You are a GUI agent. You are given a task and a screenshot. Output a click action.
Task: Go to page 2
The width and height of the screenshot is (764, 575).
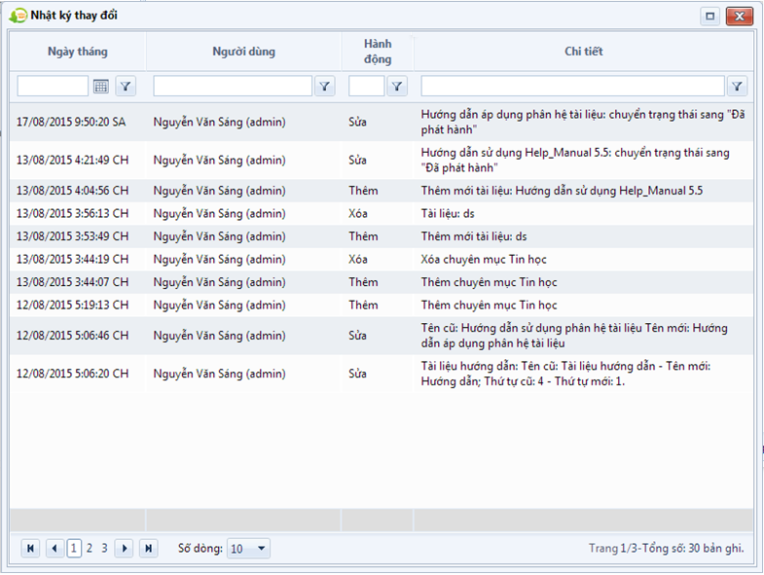tap(90, 549)
